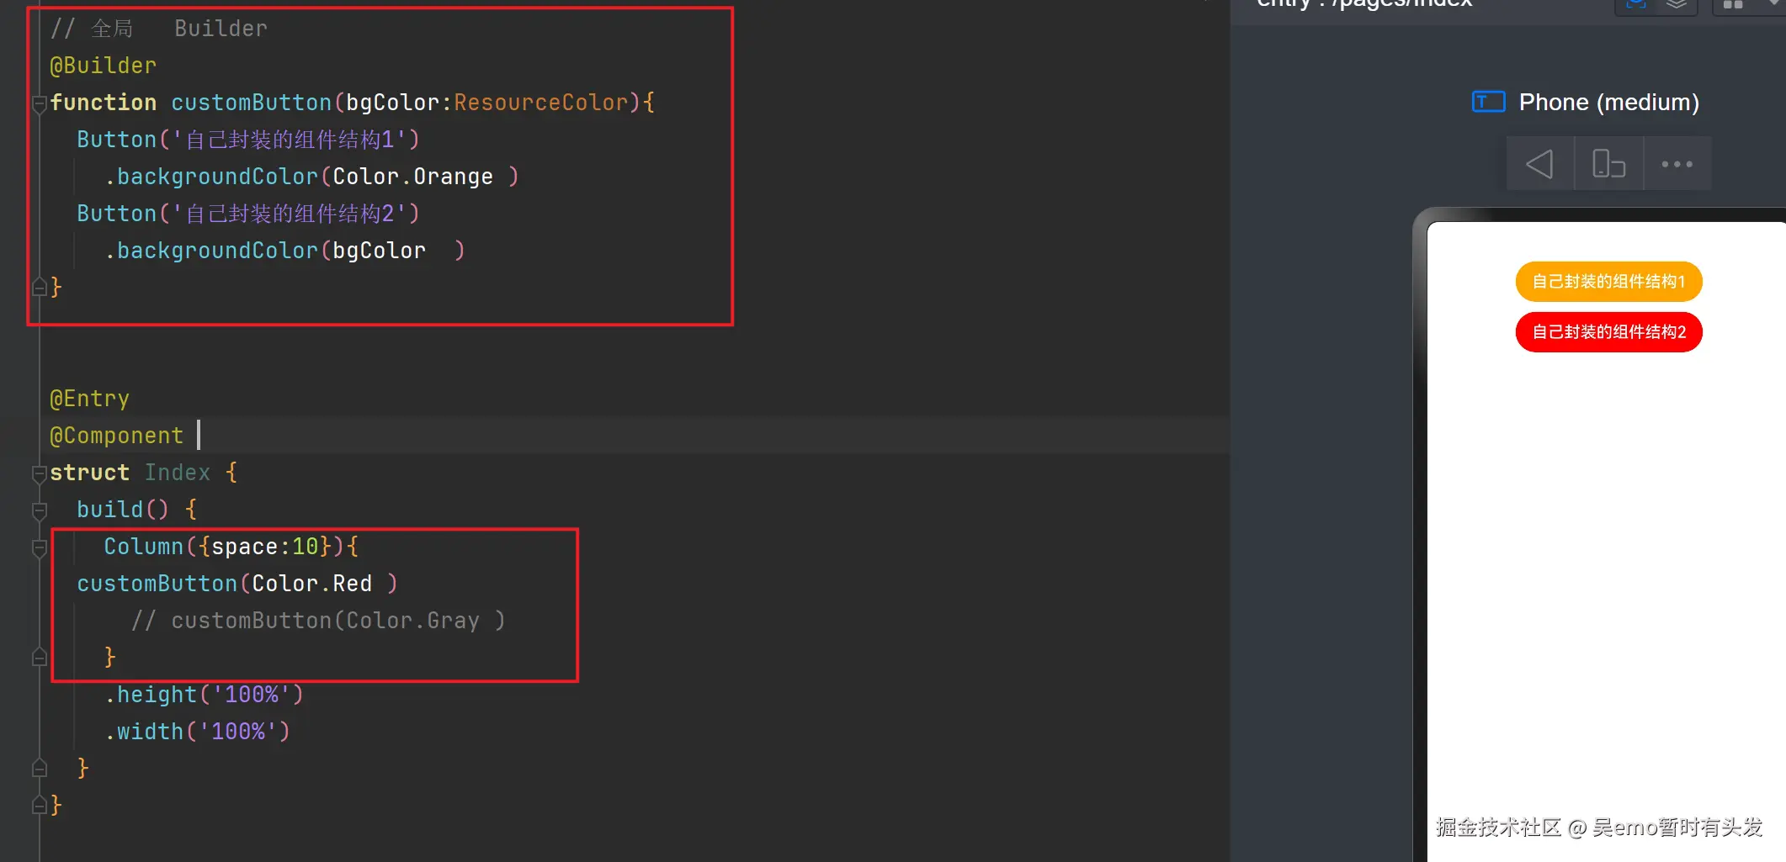Viewport: 1786px width, 862px height.
Task: Click customButton in the function declaration
Action: (251, 103)
